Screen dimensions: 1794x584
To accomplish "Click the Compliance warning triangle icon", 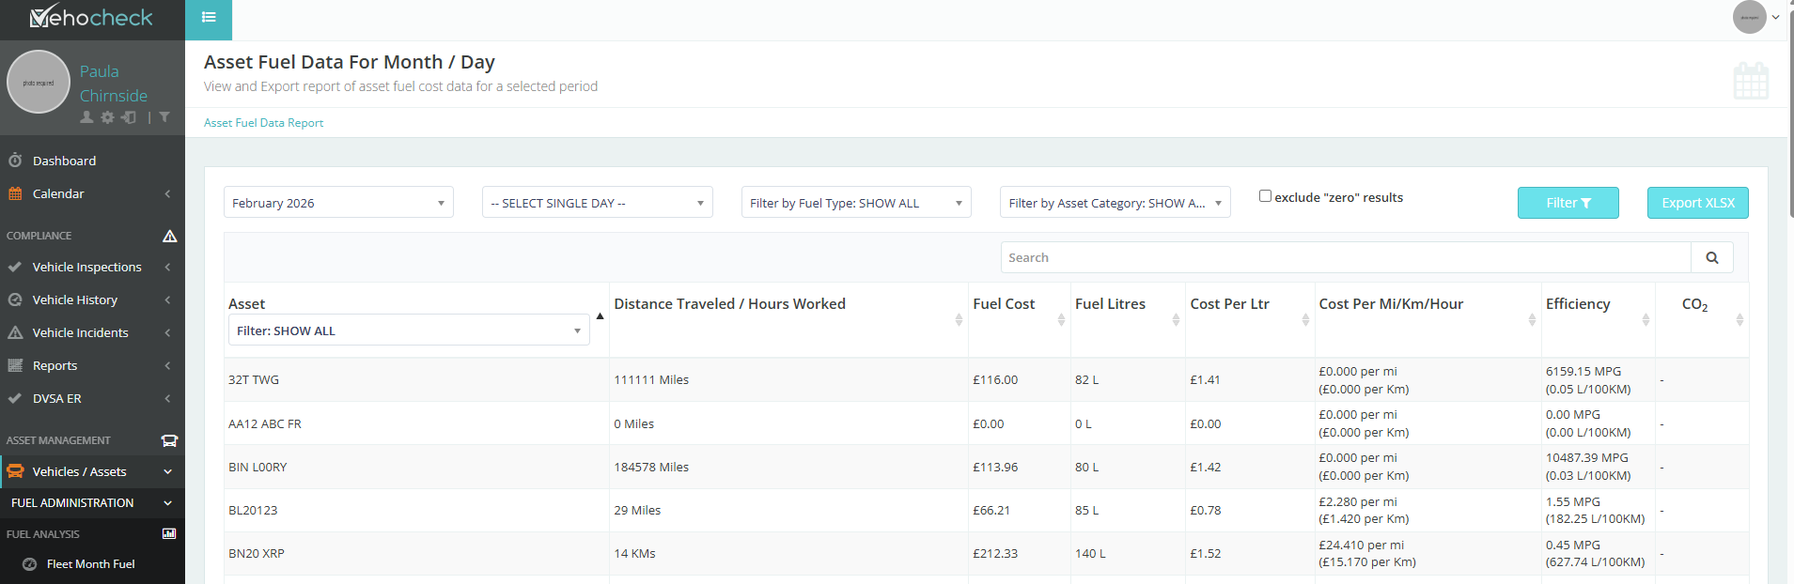I will click(x=170, y=236).
